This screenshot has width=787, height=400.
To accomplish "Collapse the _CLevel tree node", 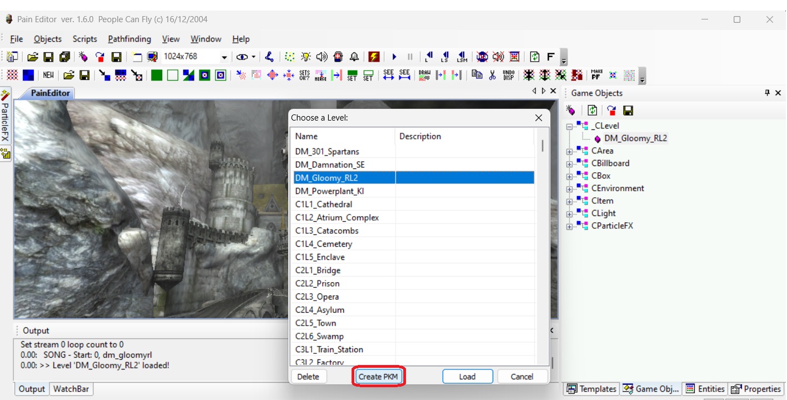I will 569,126.
